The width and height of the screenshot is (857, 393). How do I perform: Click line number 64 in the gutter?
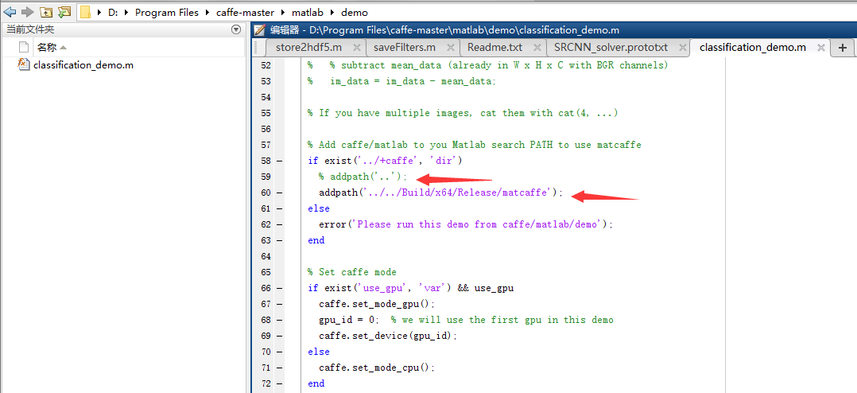click(265, 256)
